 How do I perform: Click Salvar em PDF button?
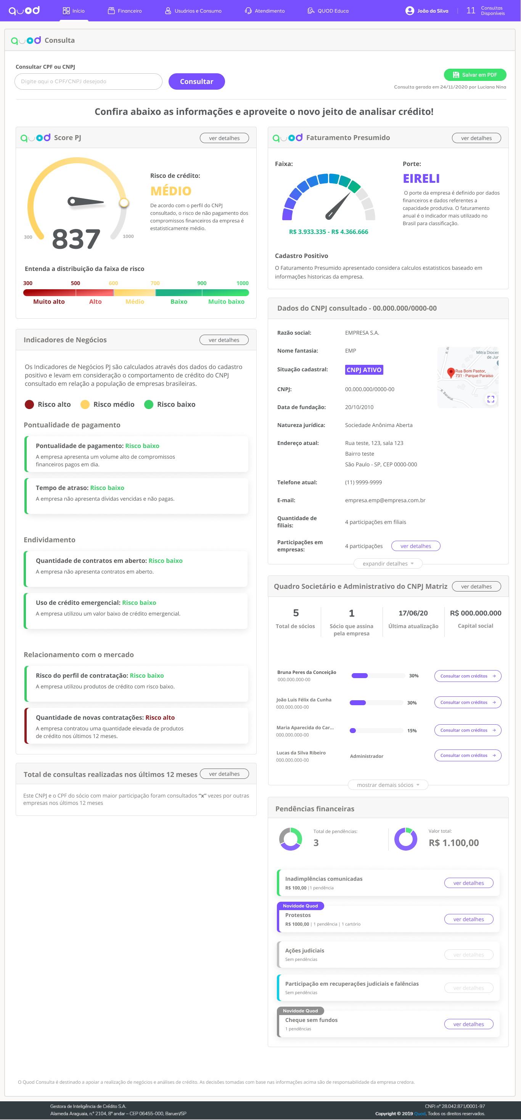(475, 75)
